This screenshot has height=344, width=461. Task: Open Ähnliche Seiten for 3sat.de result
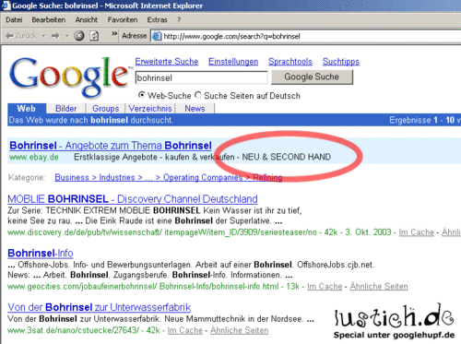240,330
